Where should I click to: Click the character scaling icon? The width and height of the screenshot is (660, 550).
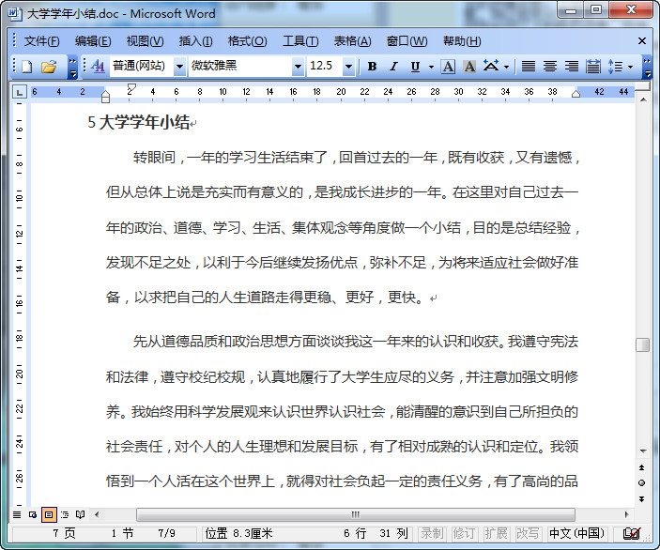click(491, 66)
